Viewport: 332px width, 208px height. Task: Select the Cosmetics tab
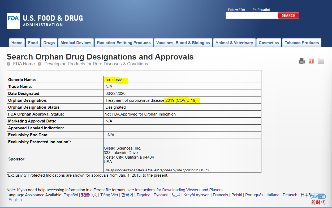269,43
